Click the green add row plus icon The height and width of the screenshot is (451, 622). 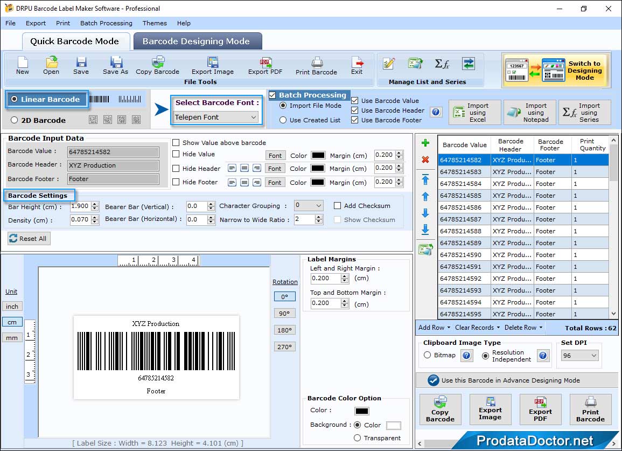(425, 143)
